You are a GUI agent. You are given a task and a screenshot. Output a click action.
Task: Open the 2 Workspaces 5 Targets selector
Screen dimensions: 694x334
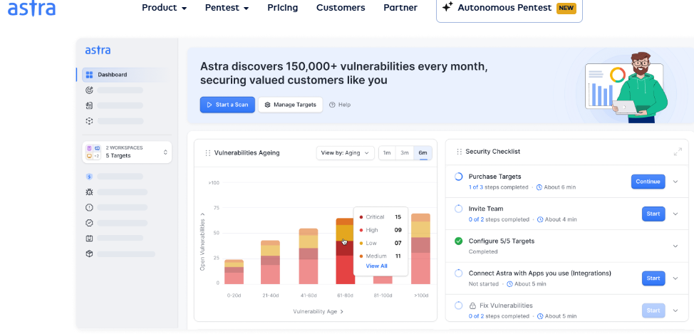pos(127,152)
